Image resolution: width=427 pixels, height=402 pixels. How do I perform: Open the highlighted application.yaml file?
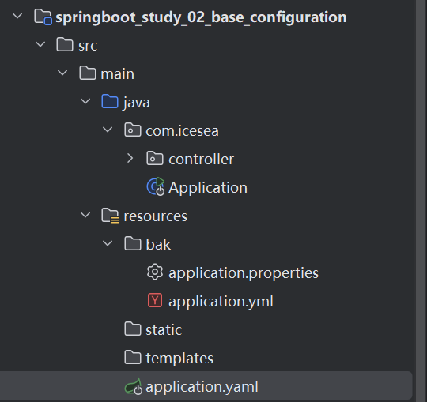click(202, 387)
